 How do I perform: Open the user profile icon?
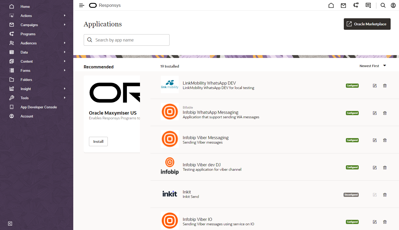coord(393,5)
